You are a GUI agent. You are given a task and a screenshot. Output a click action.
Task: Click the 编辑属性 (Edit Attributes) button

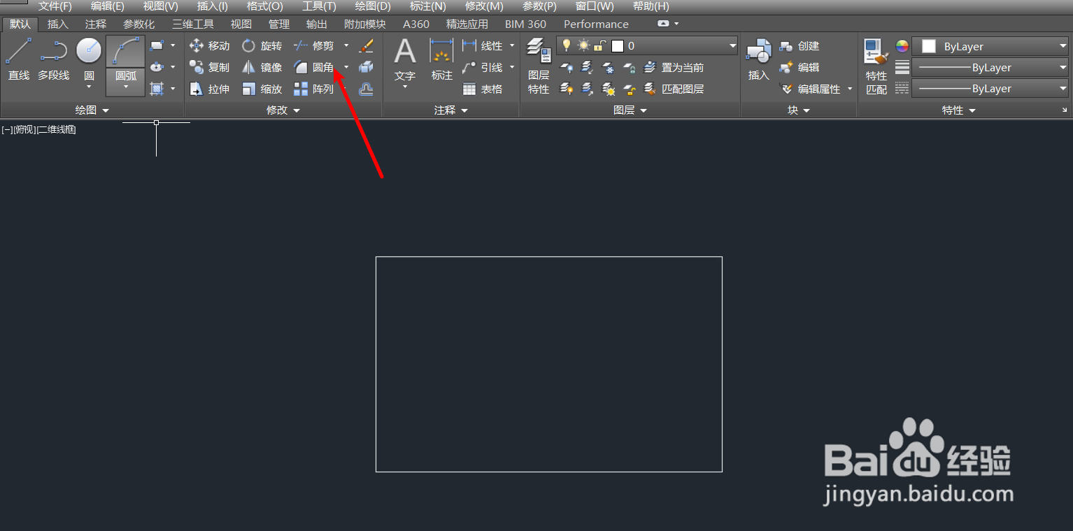pyautogui.click(x=811, y=89)
